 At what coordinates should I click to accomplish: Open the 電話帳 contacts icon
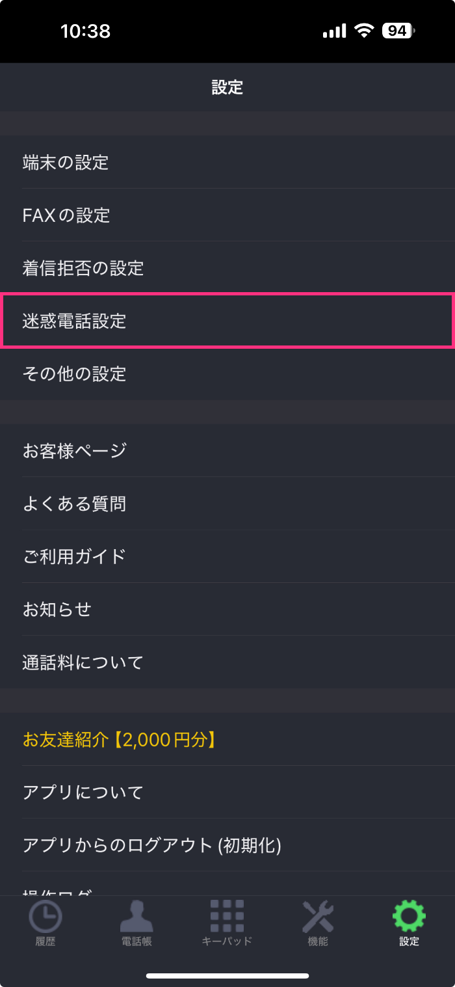tap(136, 917)
